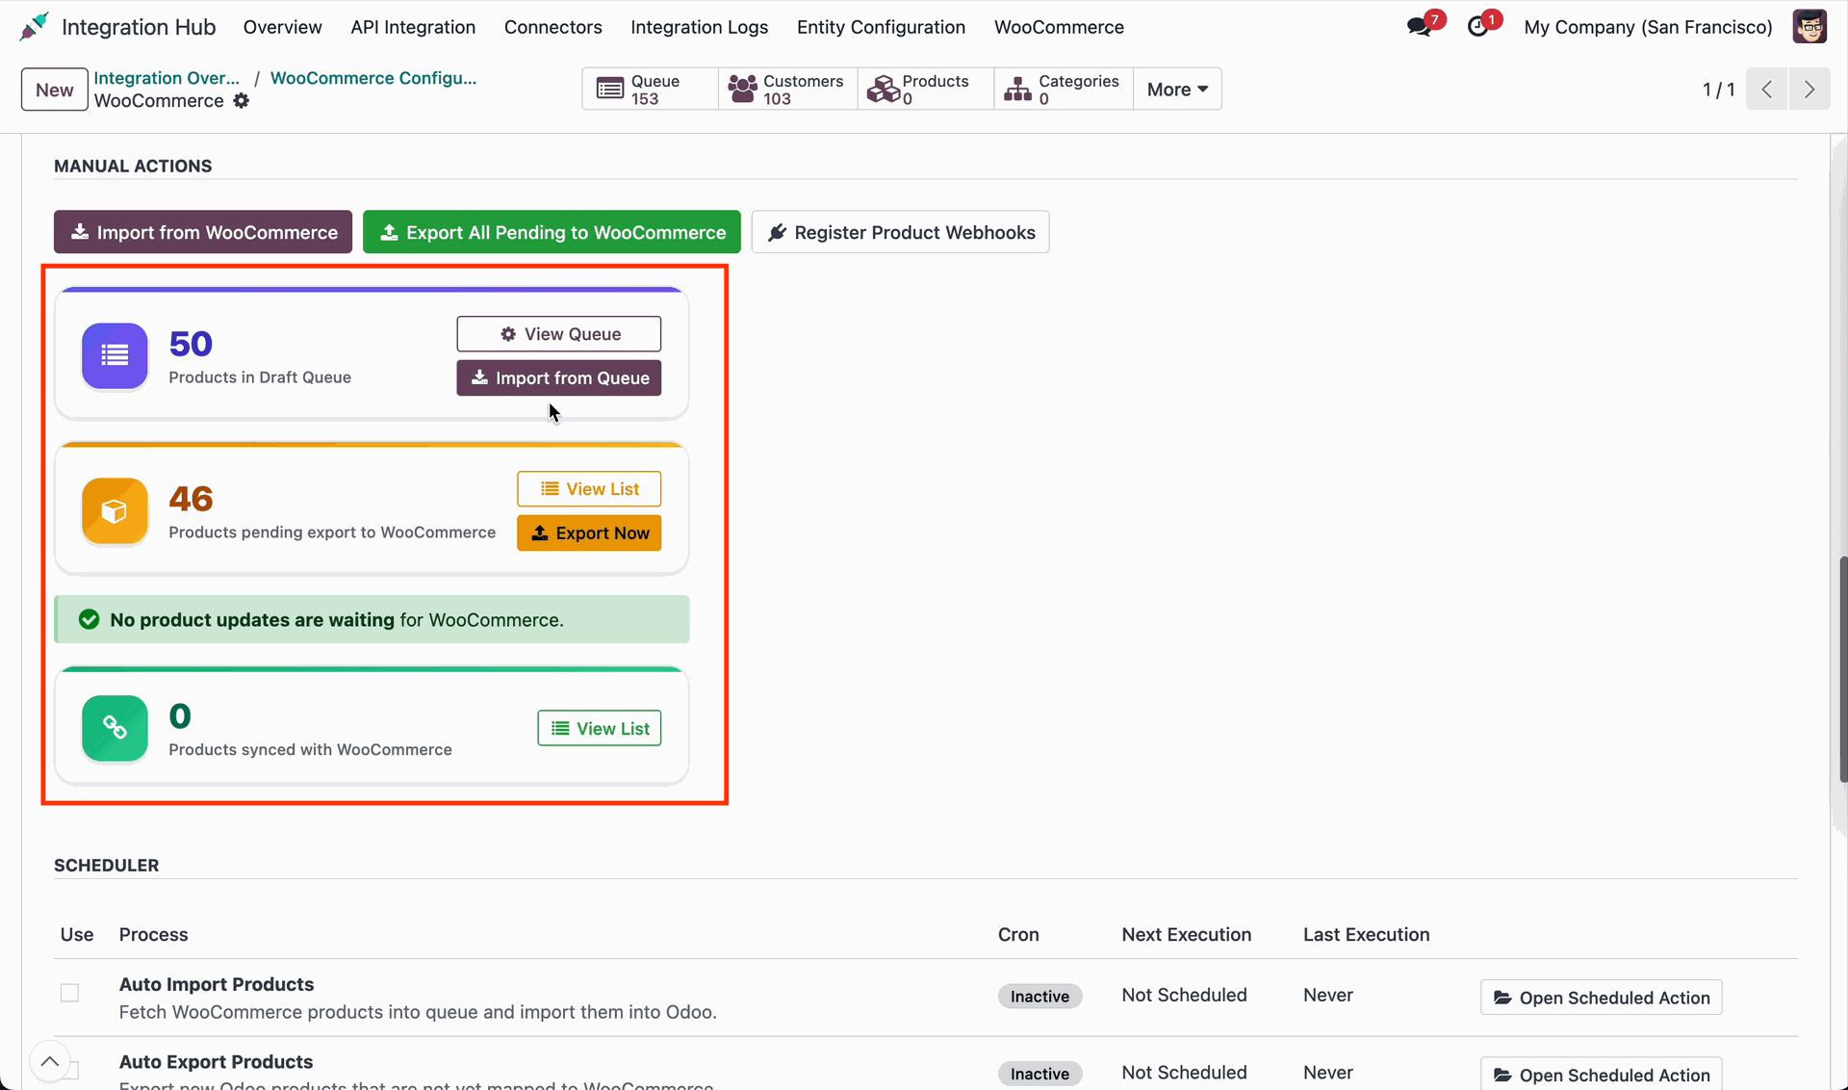Click the Next Execution column header
This screenshot has height=1090, width=1848.
point(1186,935)
